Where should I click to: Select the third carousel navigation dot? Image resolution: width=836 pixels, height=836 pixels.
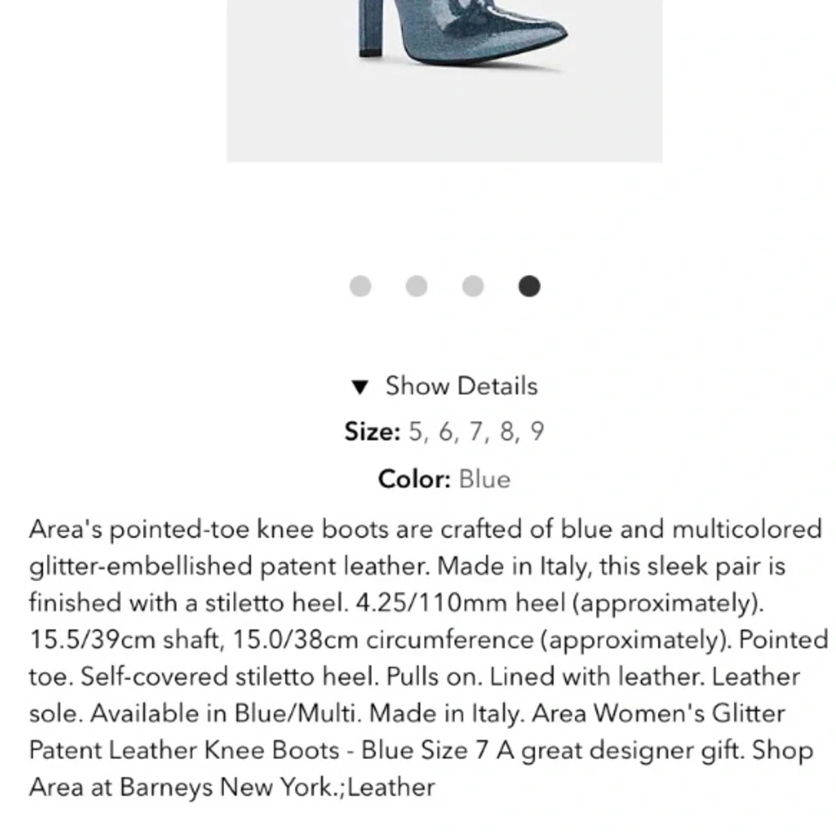(x=473, y=286)
